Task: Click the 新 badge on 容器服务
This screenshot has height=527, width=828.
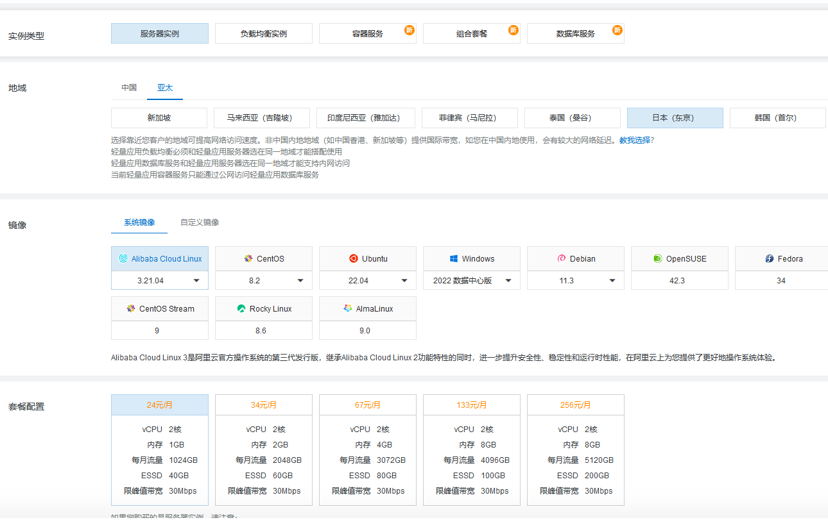Action: [x=409, y=30]
